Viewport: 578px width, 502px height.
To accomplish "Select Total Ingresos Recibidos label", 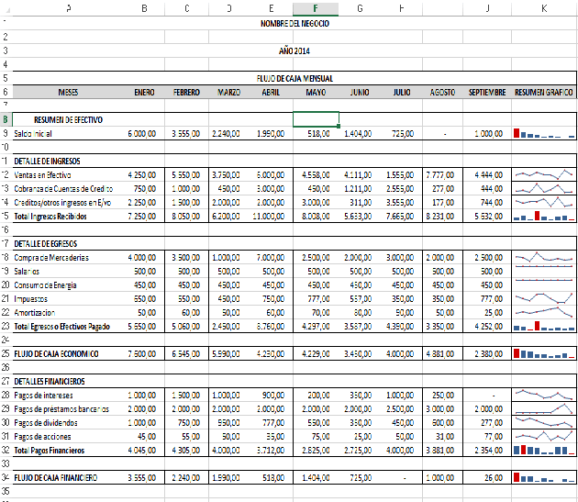I will [50, 217].
